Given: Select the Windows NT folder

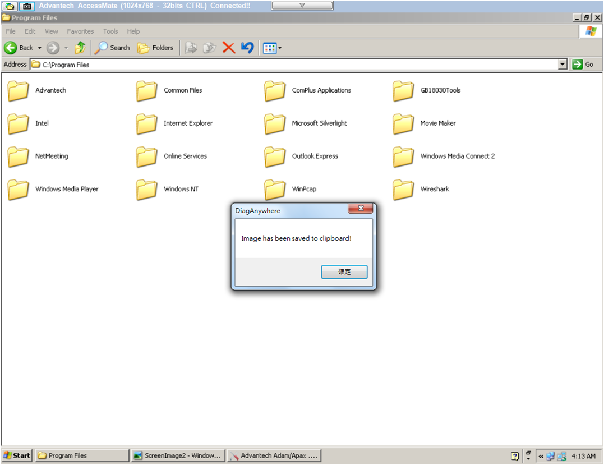Looking at the screenshot, I should coord(167,190).
